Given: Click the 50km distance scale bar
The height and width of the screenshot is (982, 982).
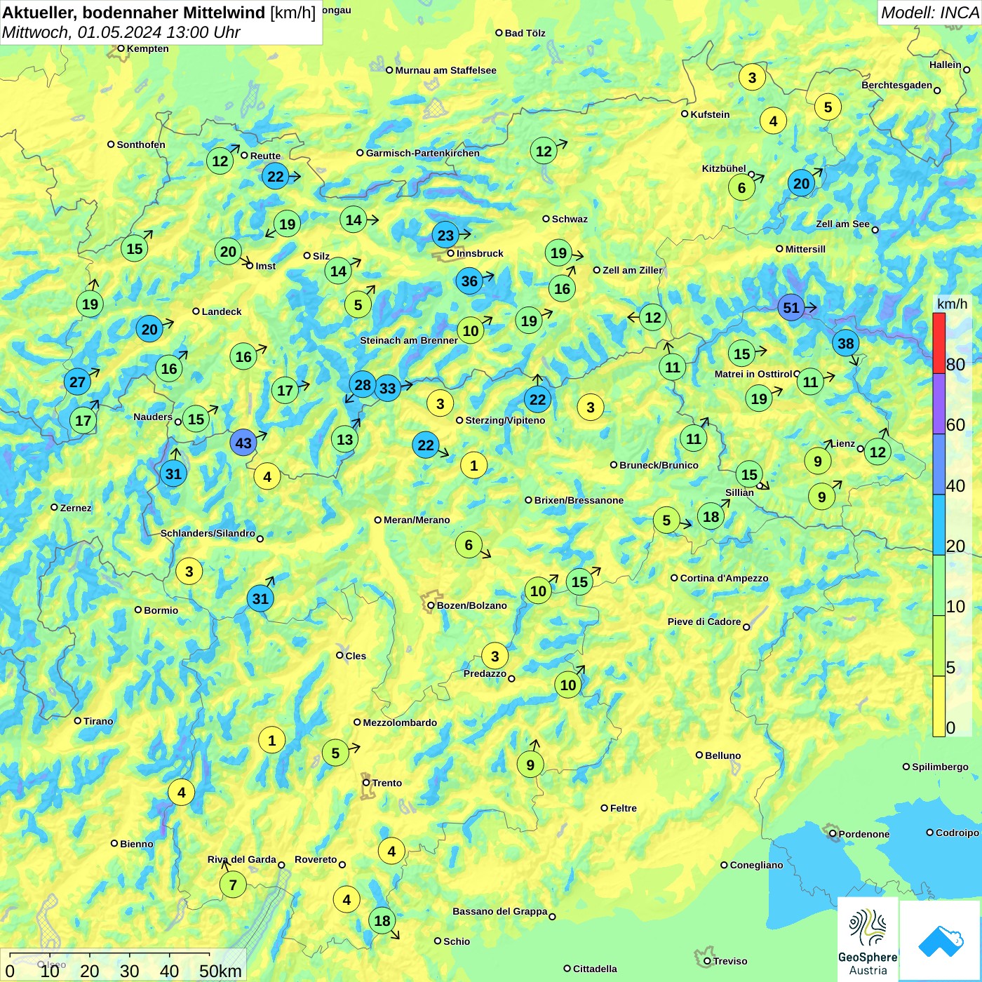Looking at the screenshot, I should click(109, 954).
